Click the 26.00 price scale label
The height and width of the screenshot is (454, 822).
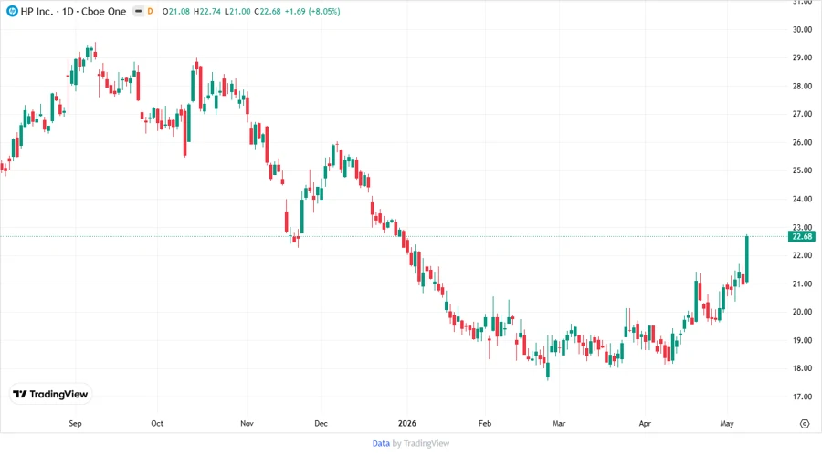802,142
